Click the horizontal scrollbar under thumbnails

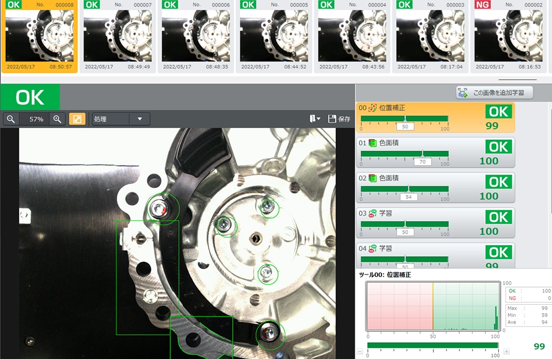518,80
